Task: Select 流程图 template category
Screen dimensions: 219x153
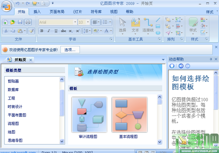Action: [13, 123]
